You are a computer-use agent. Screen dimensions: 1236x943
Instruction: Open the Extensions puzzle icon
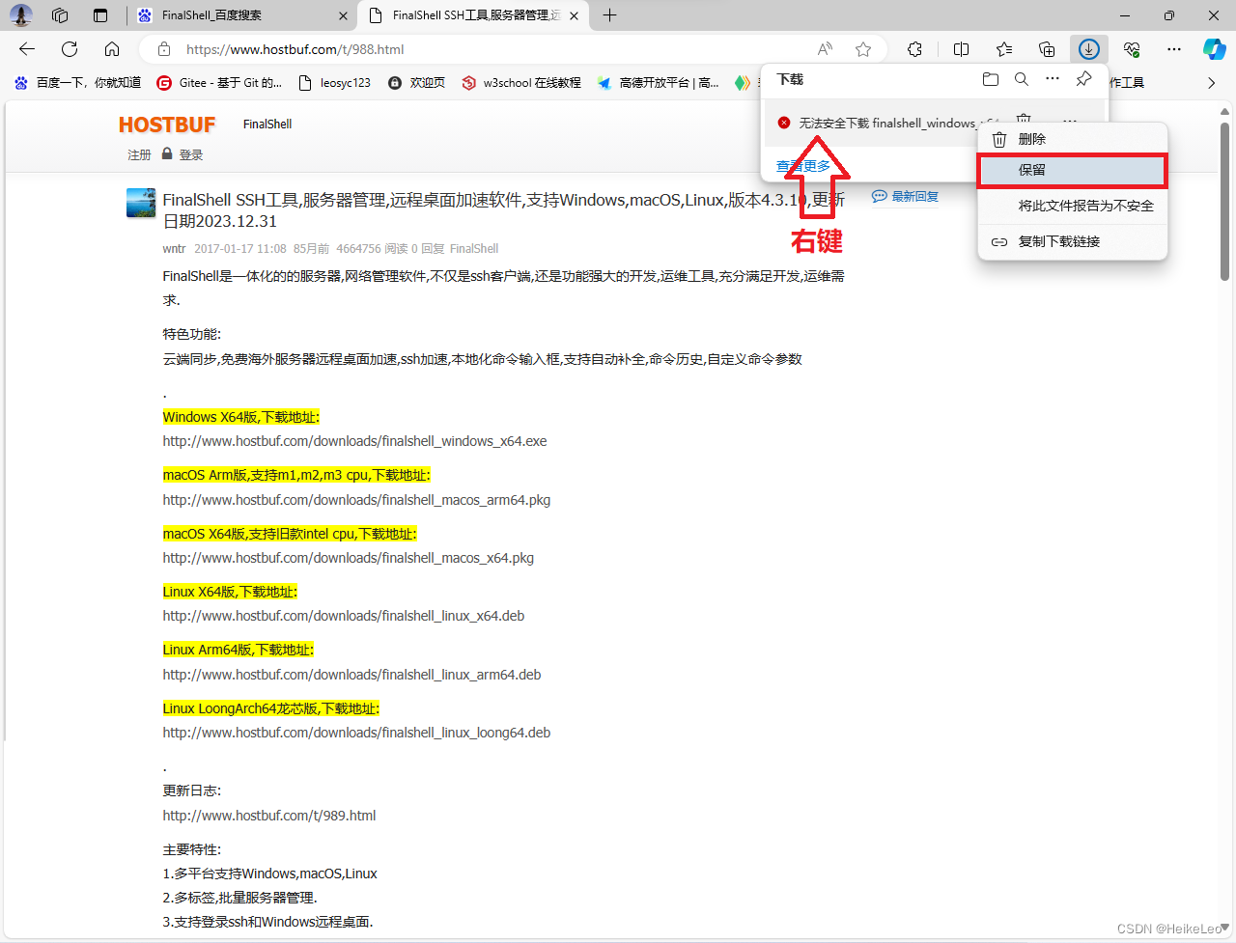915,49
